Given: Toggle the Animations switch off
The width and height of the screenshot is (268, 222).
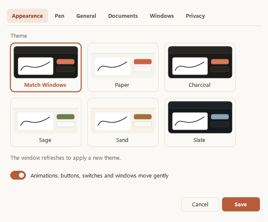Looking at the screenshot, I should point(18,175).
